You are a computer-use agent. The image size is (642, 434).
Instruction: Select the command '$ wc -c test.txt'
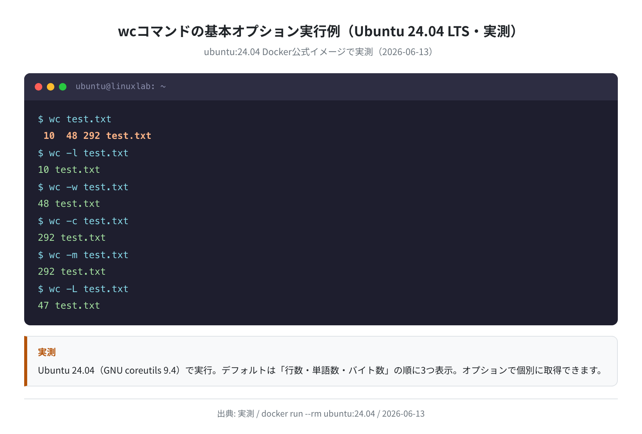click(x=83, y=221)
